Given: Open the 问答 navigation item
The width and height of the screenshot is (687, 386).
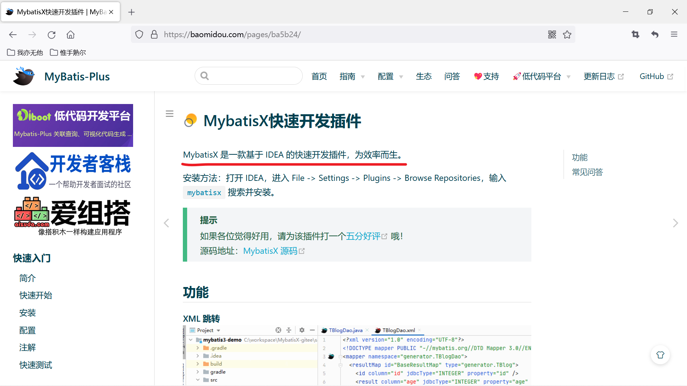Looking at the screenshot, I should click(452, 76).
